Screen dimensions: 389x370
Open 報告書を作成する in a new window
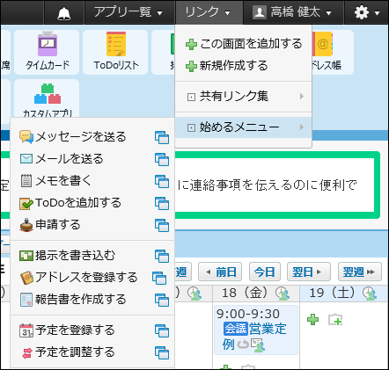point(162,300)
